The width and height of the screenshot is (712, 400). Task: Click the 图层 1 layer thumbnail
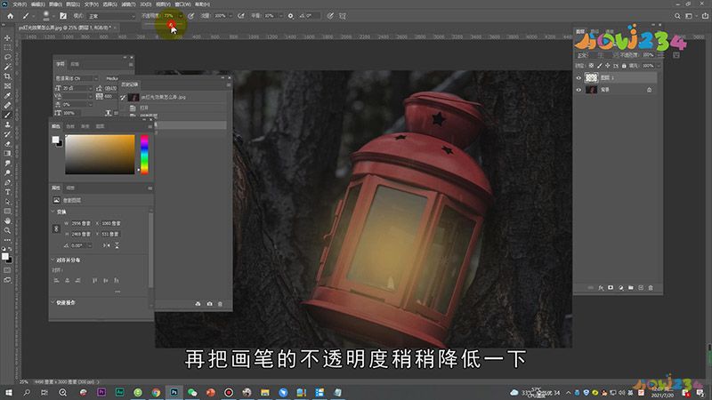pos(591,78)
